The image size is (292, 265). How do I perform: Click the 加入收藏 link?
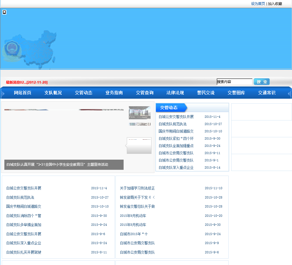click(x=275, y=4)
